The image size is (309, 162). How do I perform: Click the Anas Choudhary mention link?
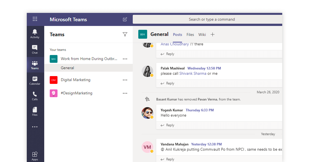[175, 44]
